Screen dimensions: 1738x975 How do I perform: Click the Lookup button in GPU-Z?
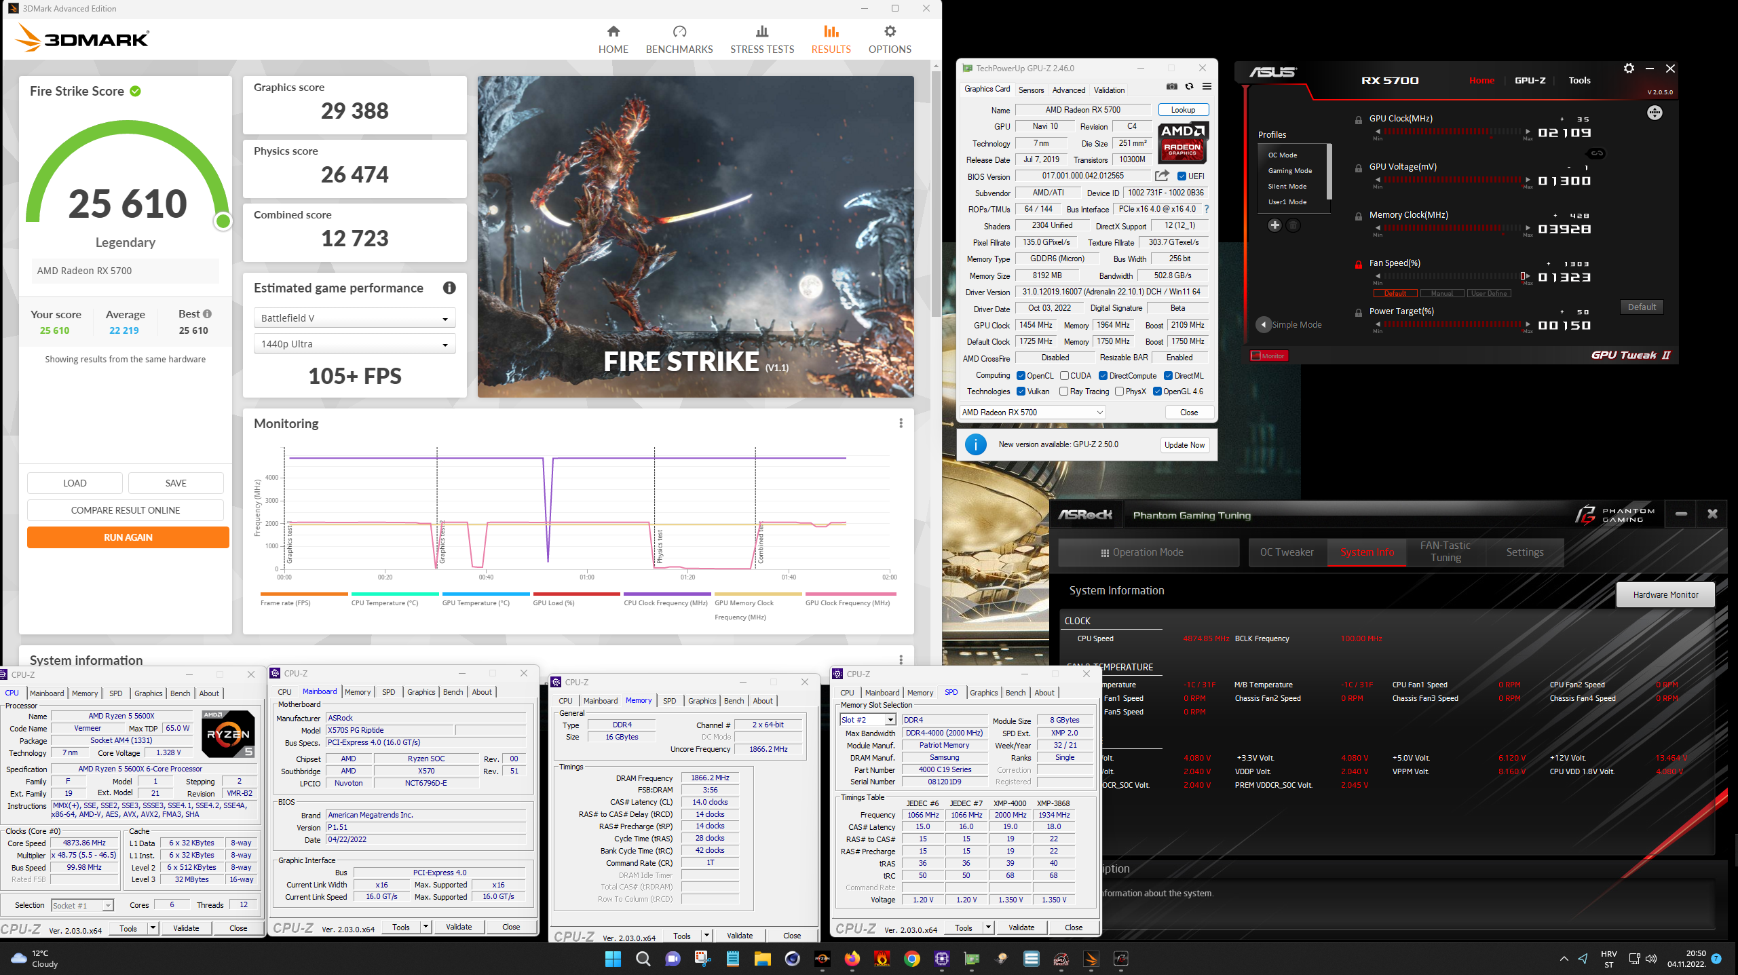[x=1183, y=110]
